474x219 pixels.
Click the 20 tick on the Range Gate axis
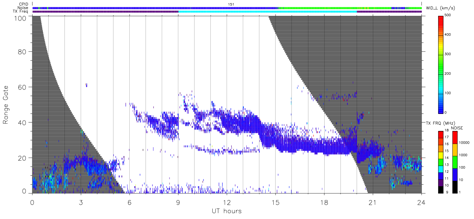point(22,158)
